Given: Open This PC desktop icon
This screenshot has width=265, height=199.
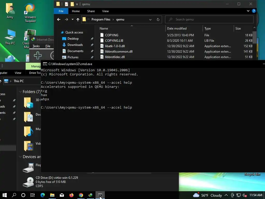Looking at the screenshot, I should click(x=10, y=37).
